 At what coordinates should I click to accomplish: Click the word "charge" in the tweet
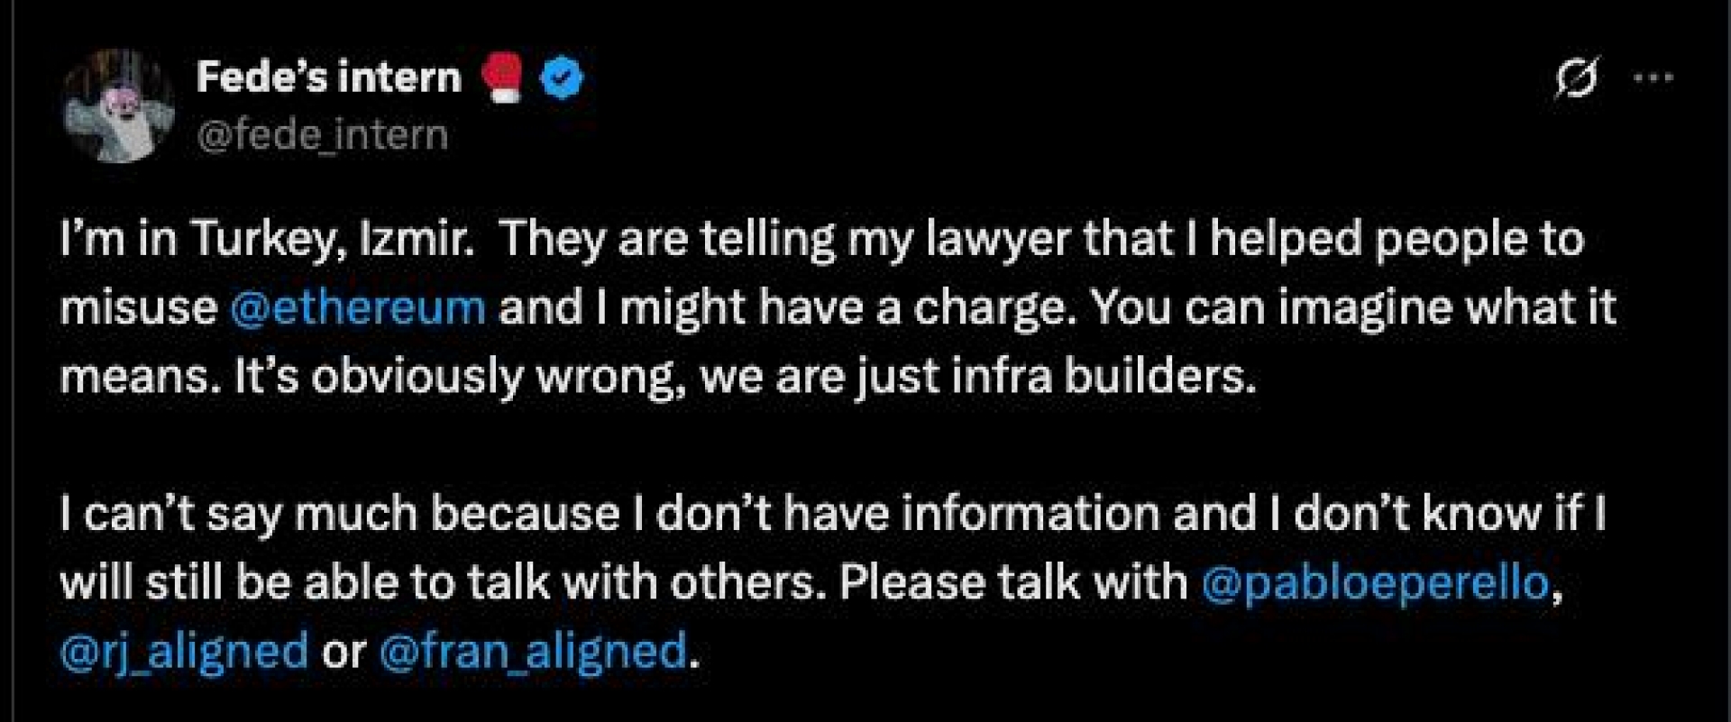click(x=989, y=308)
